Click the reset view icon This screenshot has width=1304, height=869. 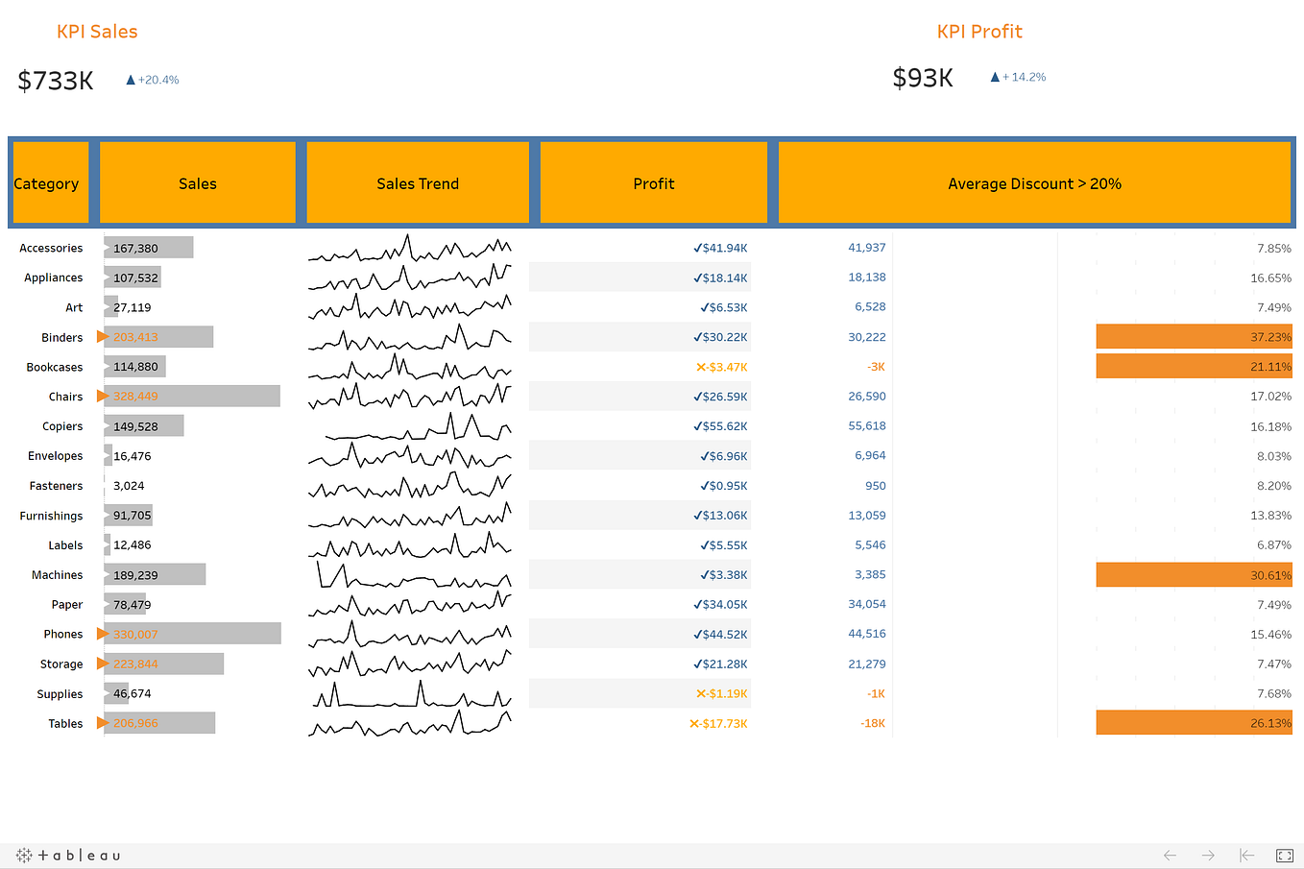pyautogui.click(x=1245, y=855)
